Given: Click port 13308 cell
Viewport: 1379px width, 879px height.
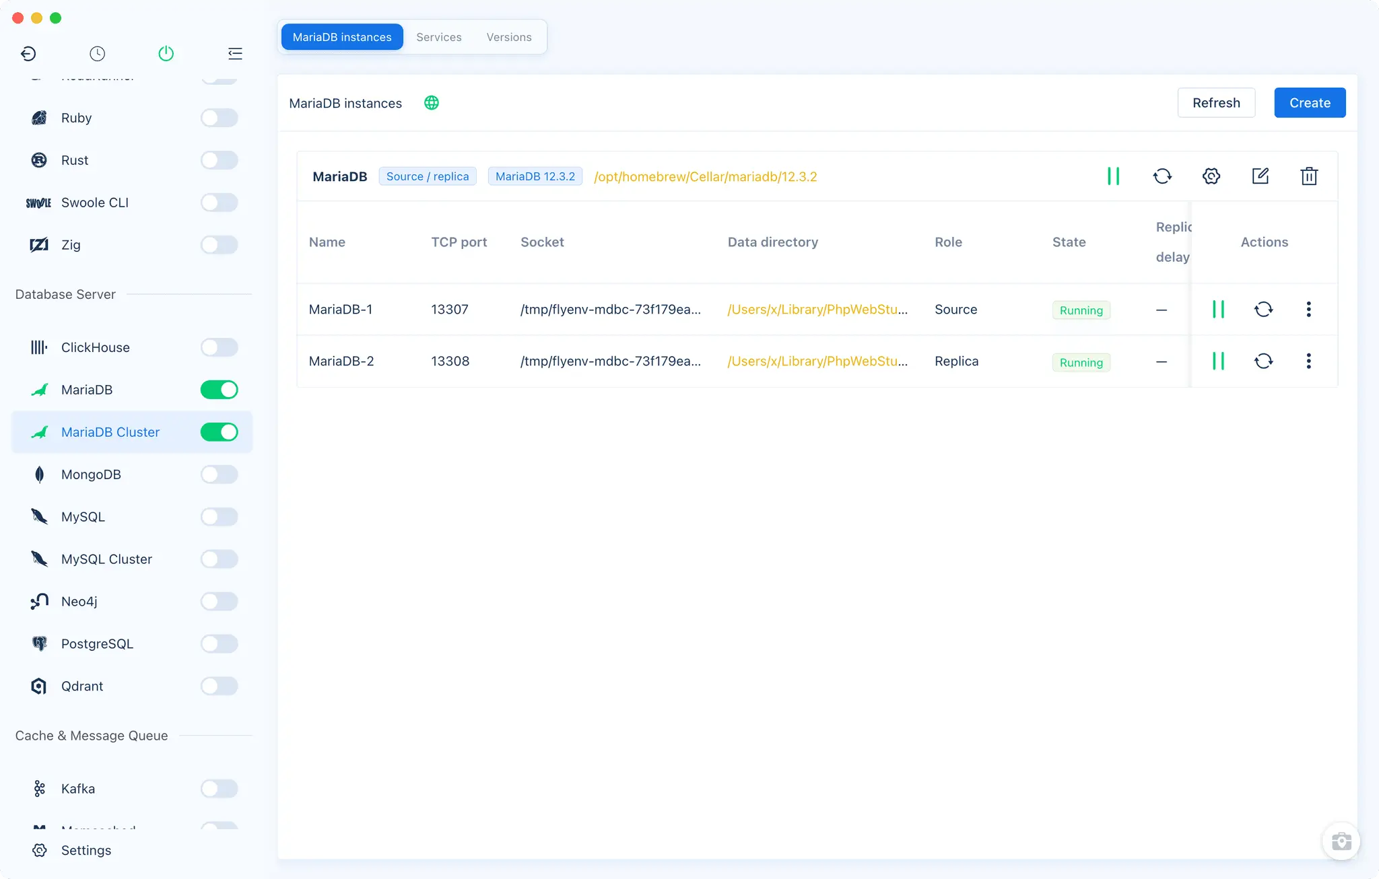Looking at the screenshot, I should 450,361.
